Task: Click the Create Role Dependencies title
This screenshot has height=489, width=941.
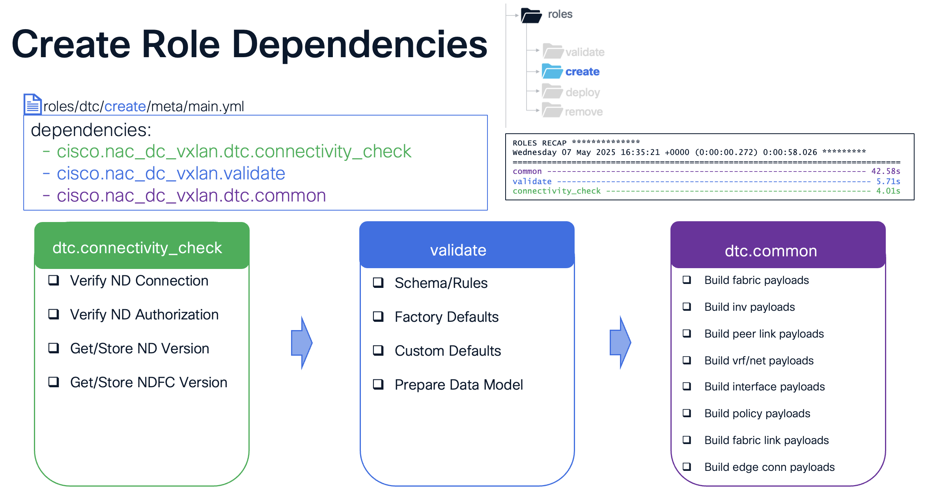Action: coord(250,44)
